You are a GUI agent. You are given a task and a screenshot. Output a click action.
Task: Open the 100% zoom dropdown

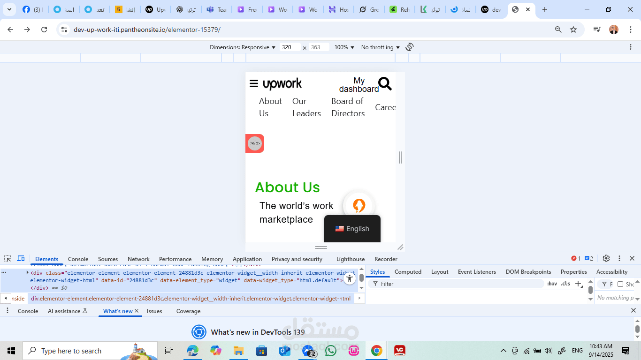(x=344, y=47)
